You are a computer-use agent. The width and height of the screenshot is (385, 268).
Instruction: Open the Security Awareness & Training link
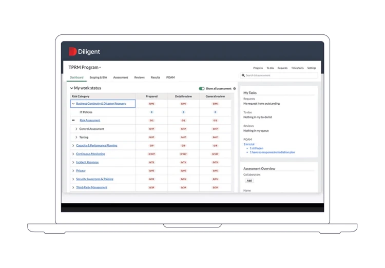coord(95,179)
